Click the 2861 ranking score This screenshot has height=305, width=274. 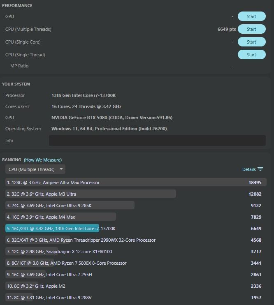coord(256,275)
